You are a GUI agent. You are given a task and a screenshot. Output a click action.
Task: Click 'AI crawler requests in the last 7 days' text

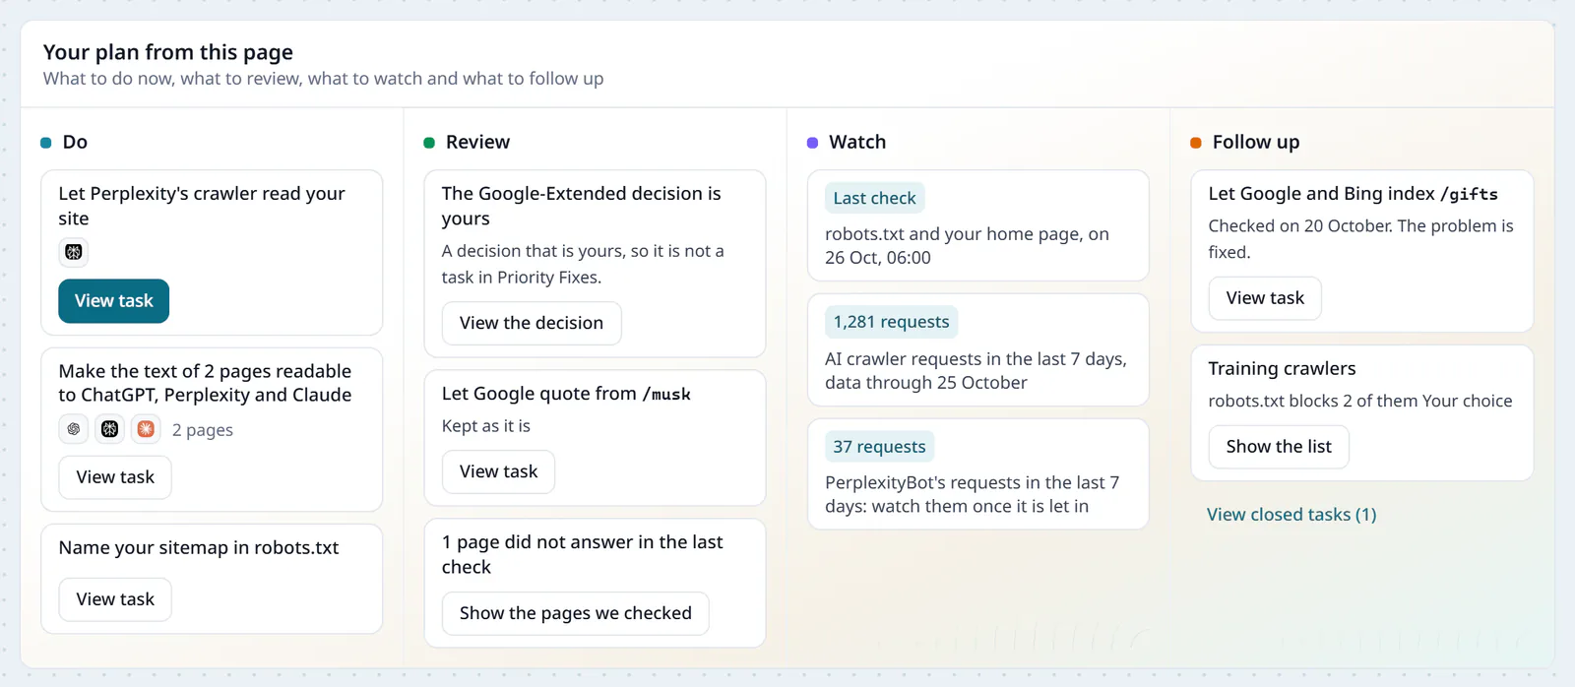pos(976,371)
